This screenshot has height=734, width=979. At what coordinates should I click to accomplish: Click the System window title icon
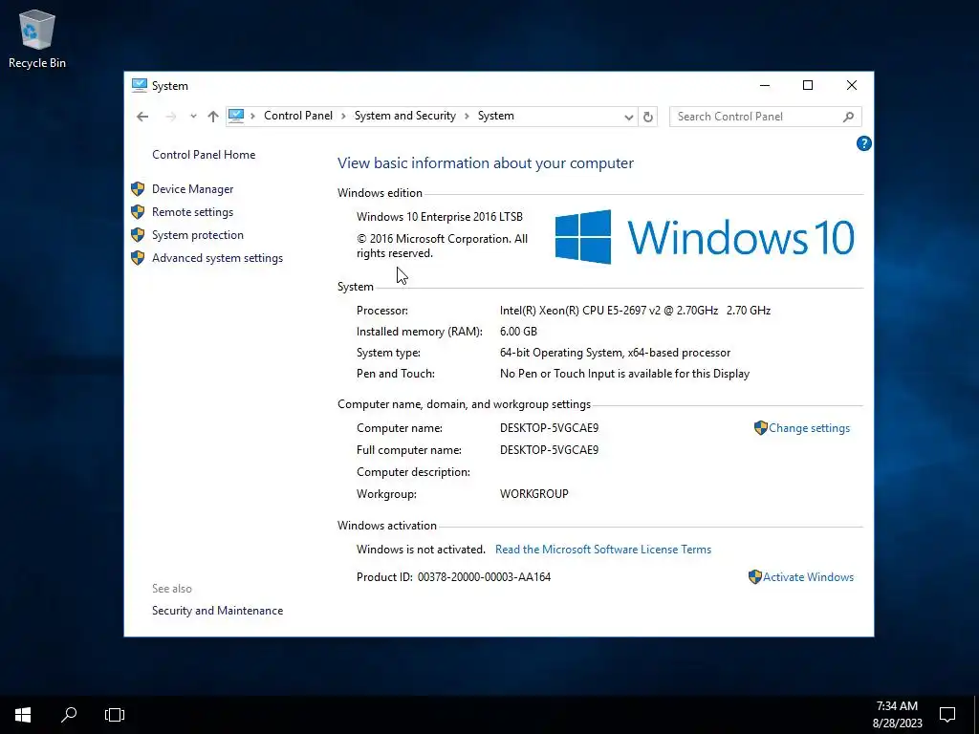coord(140,85)
